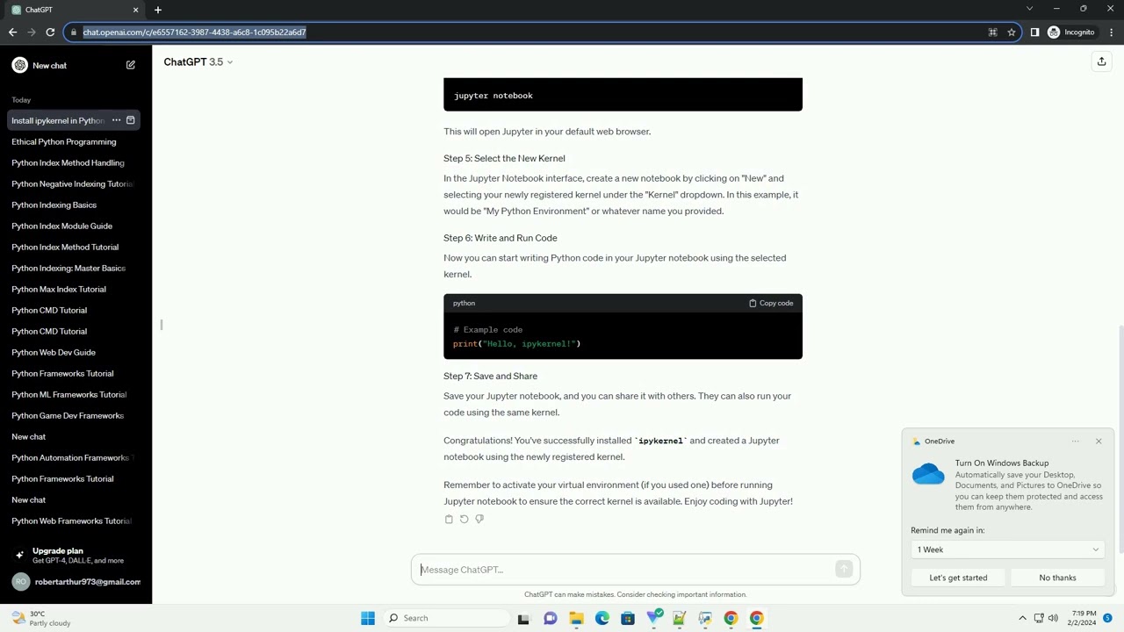Open Python Indexing Basics chat
The image size is (1124, 632).
[x=74, y=205]
